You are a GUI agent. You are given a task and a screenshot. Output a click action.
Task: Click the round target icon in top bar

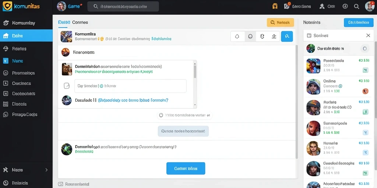pos(345,7)
